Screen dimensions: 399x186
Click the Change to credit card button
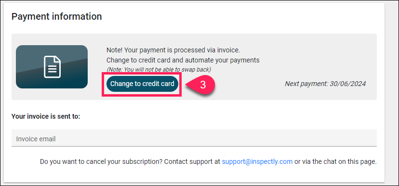tap(142, 84)
